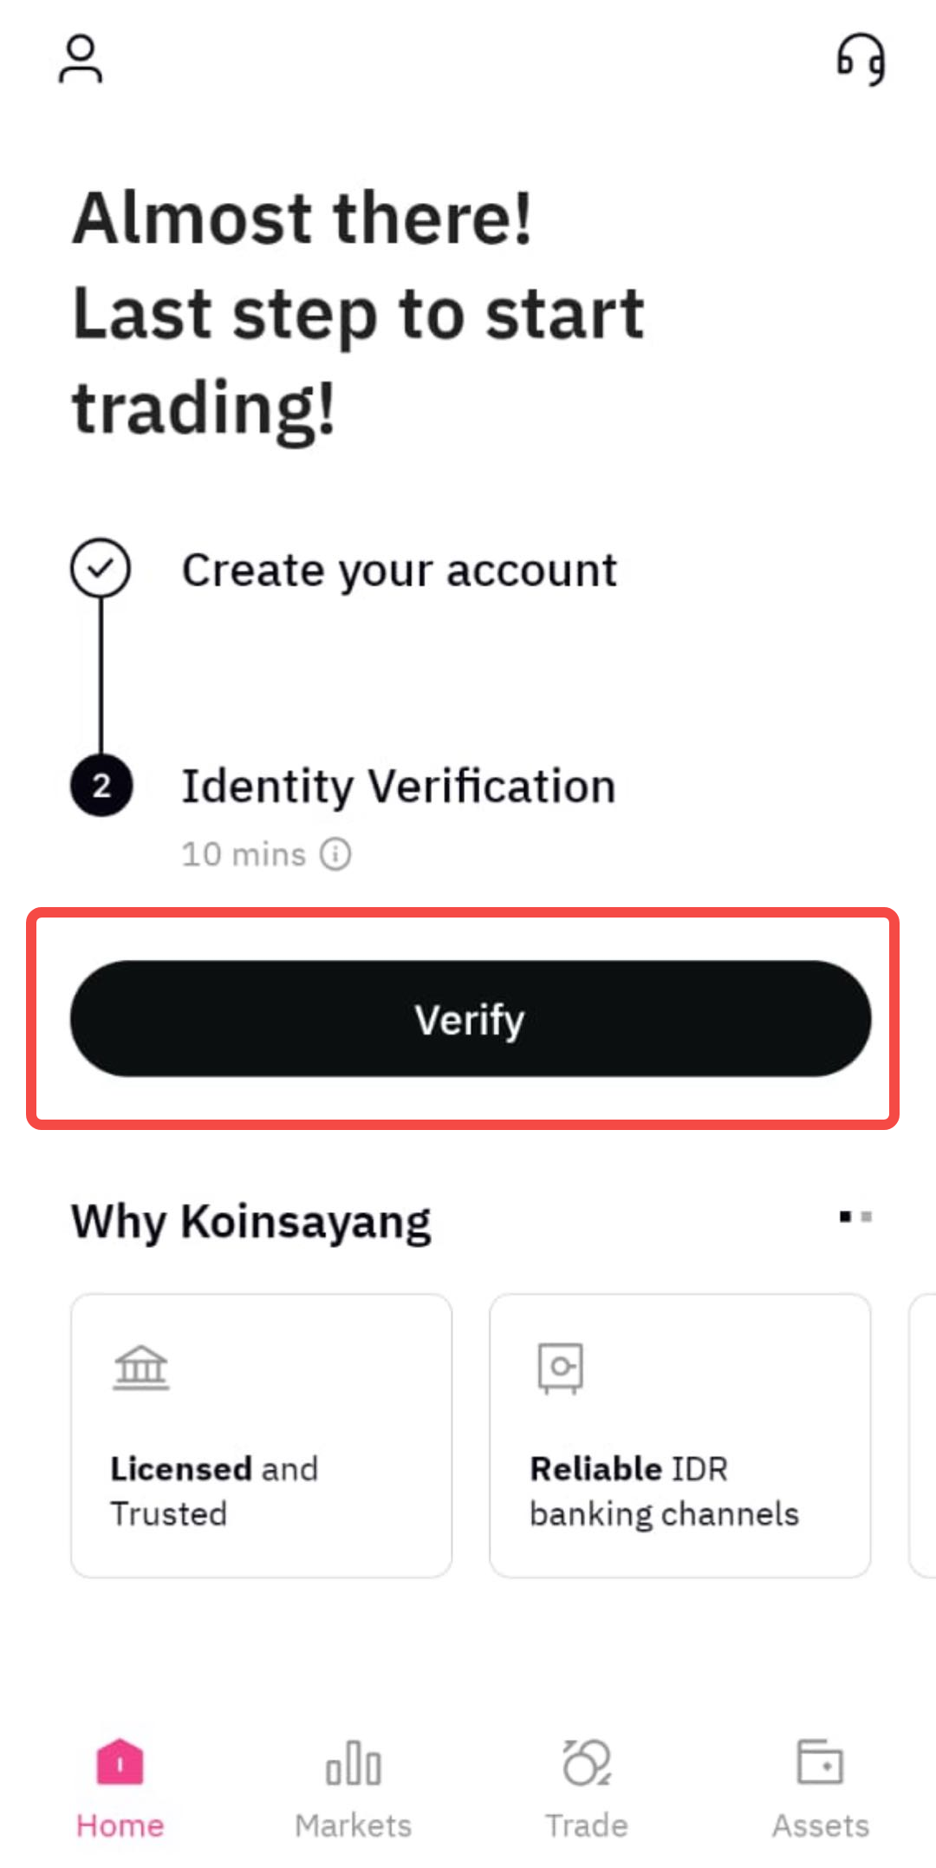Tap the info icon next to 10 mins

click(335, 854)
